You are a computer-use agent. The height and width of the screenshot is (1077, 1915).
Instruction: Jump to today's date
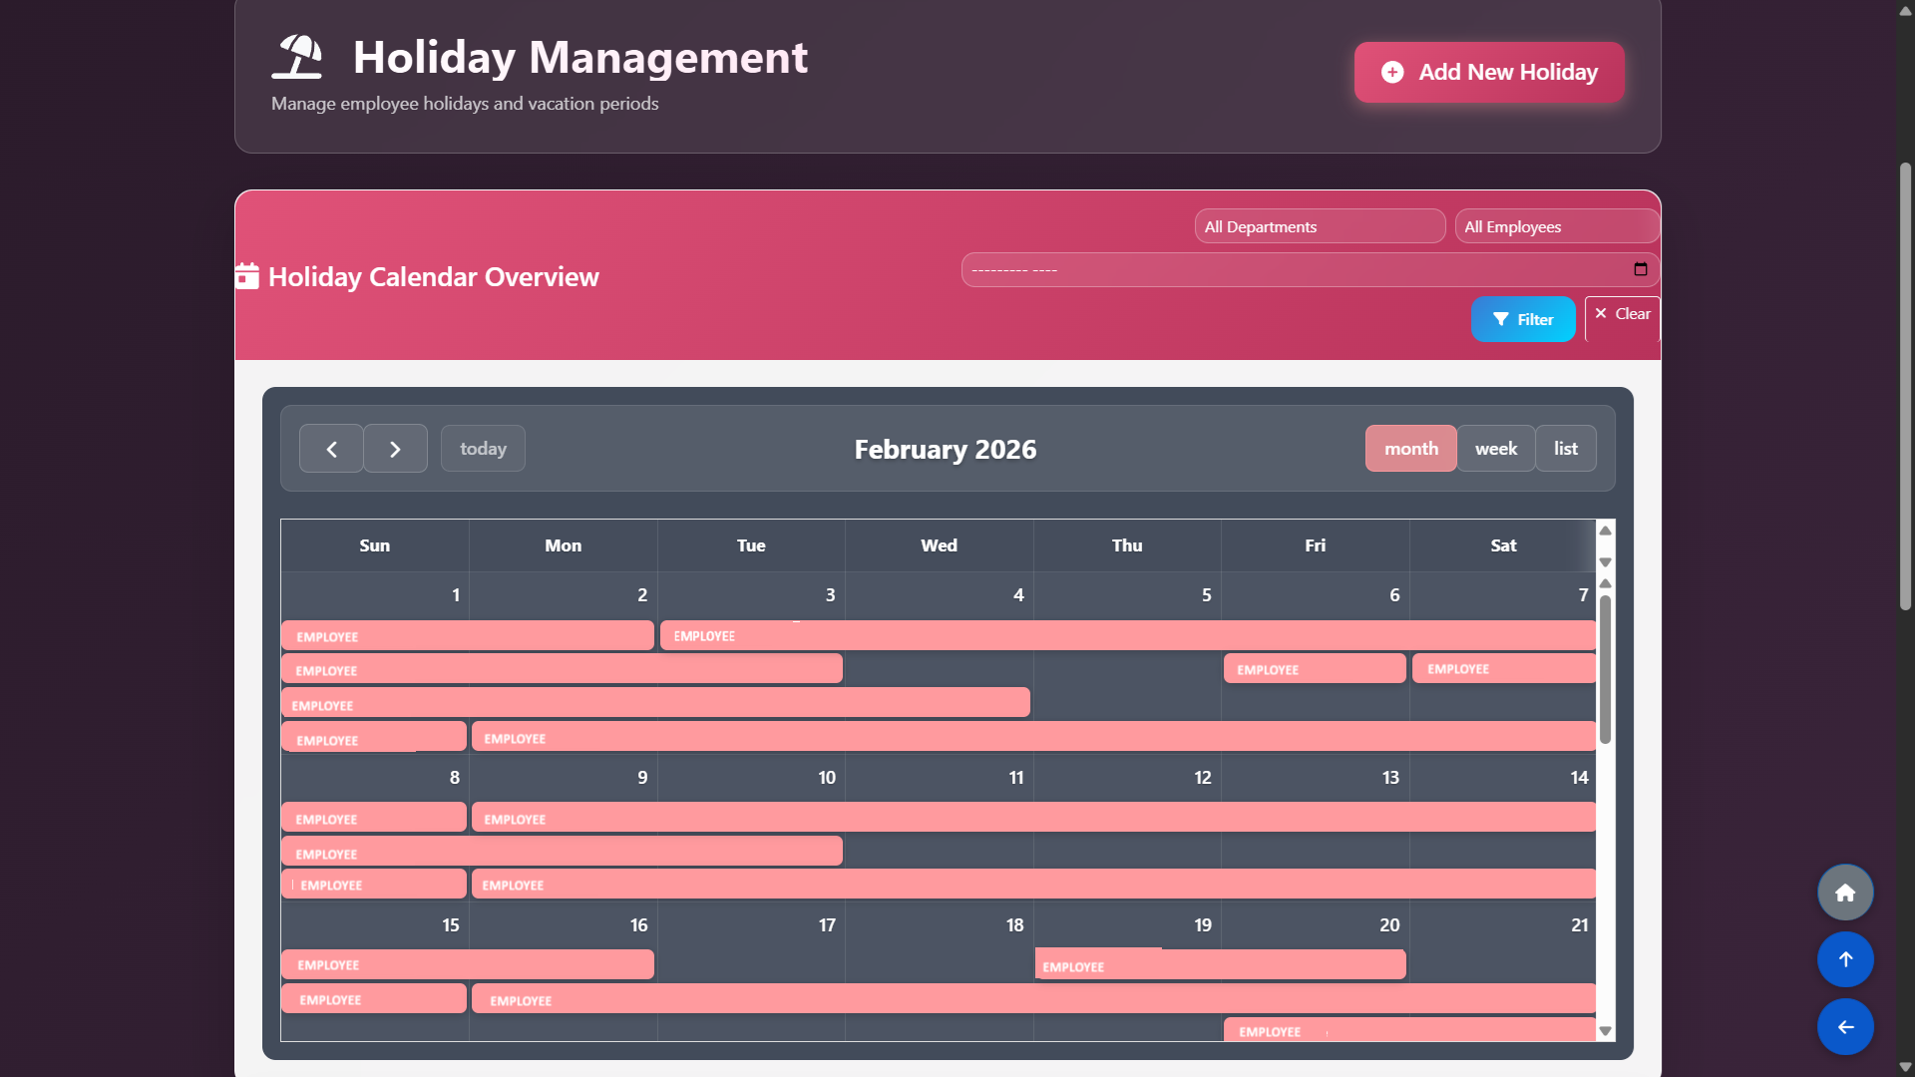482,448
